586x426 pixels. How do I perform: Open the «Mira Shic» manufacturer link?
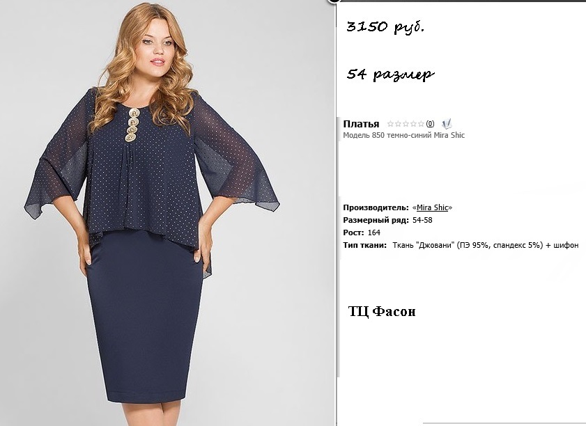(x=432, y=207)
